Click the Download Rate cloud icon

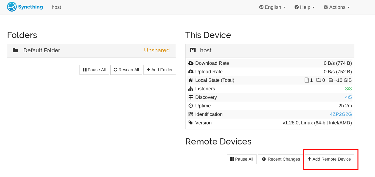point(191,63)
